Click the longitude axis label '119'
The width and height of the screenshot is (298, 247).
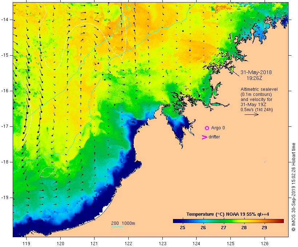(26, 243)
